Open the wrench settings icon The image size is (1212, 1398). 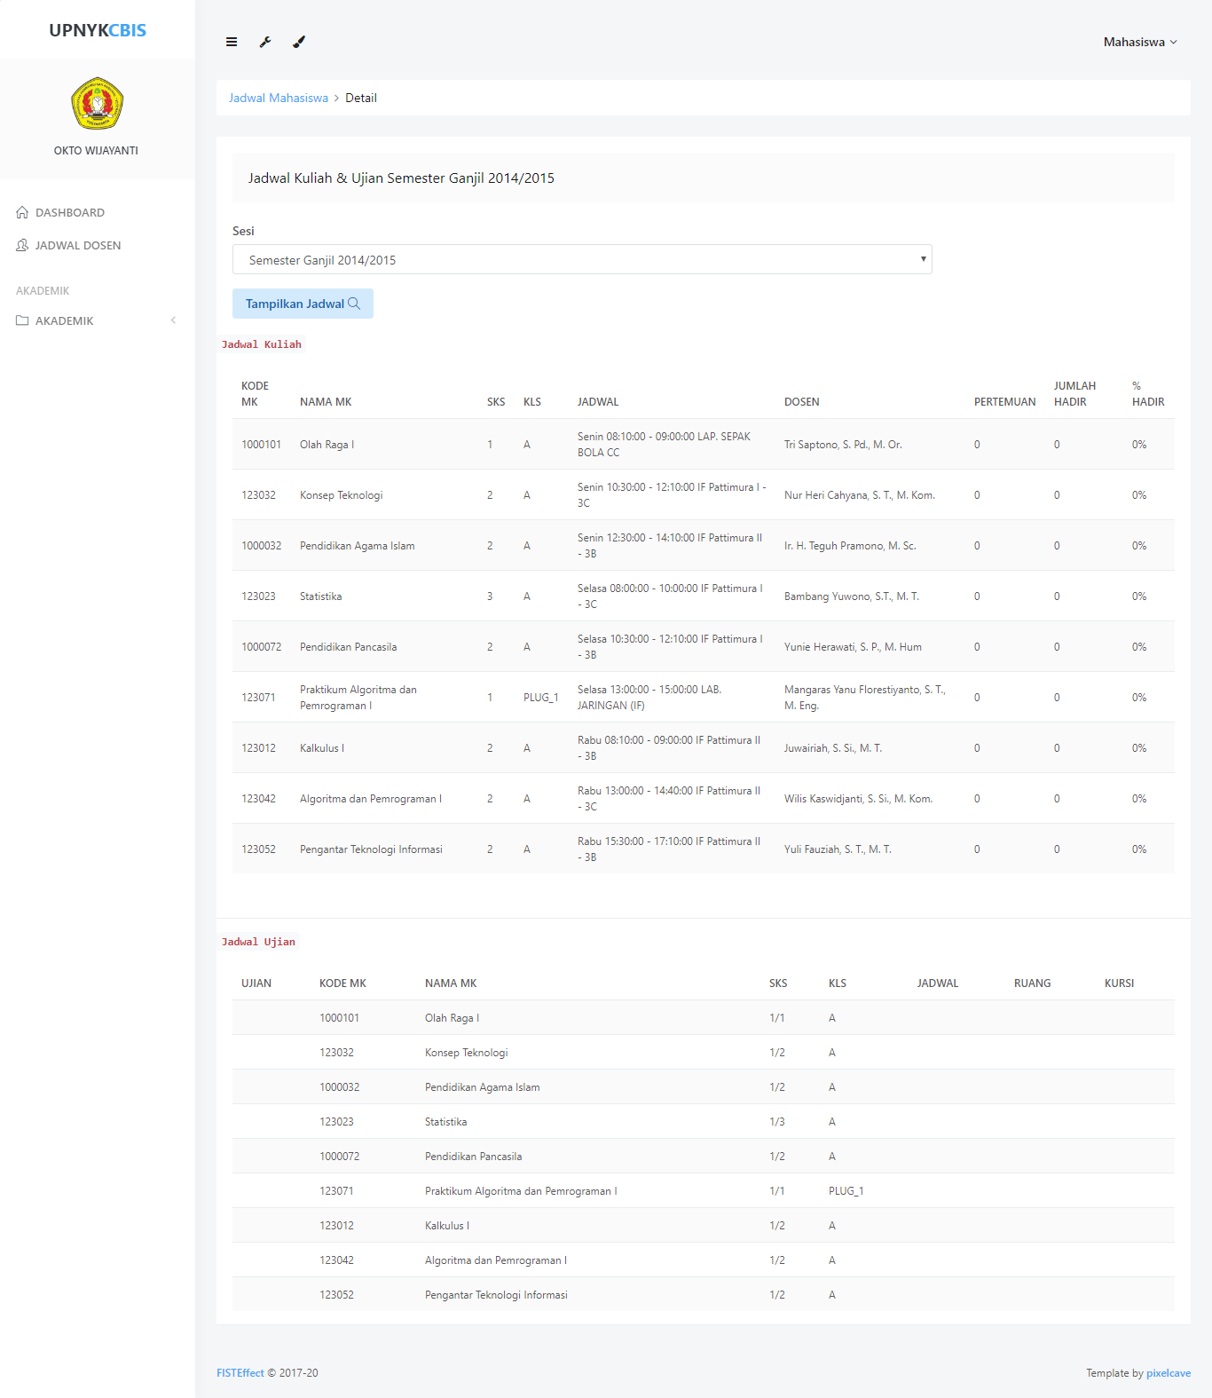click(265, 42)
